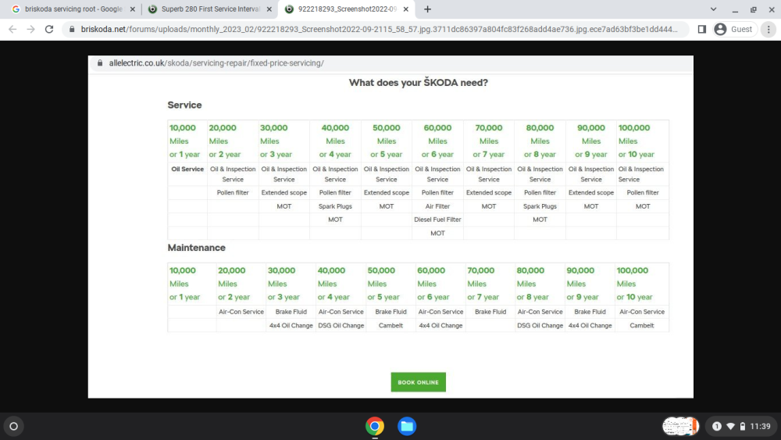The image size is (781, 440).
Task: Click 'Spark Plugs' in the 80,000 miles column
Action: coord(540,206)
